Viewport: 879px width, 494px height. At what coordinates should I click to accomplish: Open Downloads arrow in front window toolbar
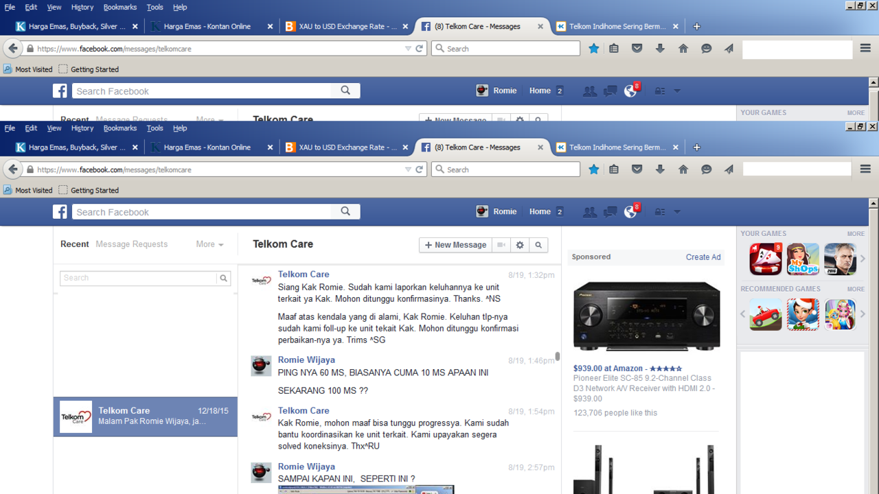[660, 169]
